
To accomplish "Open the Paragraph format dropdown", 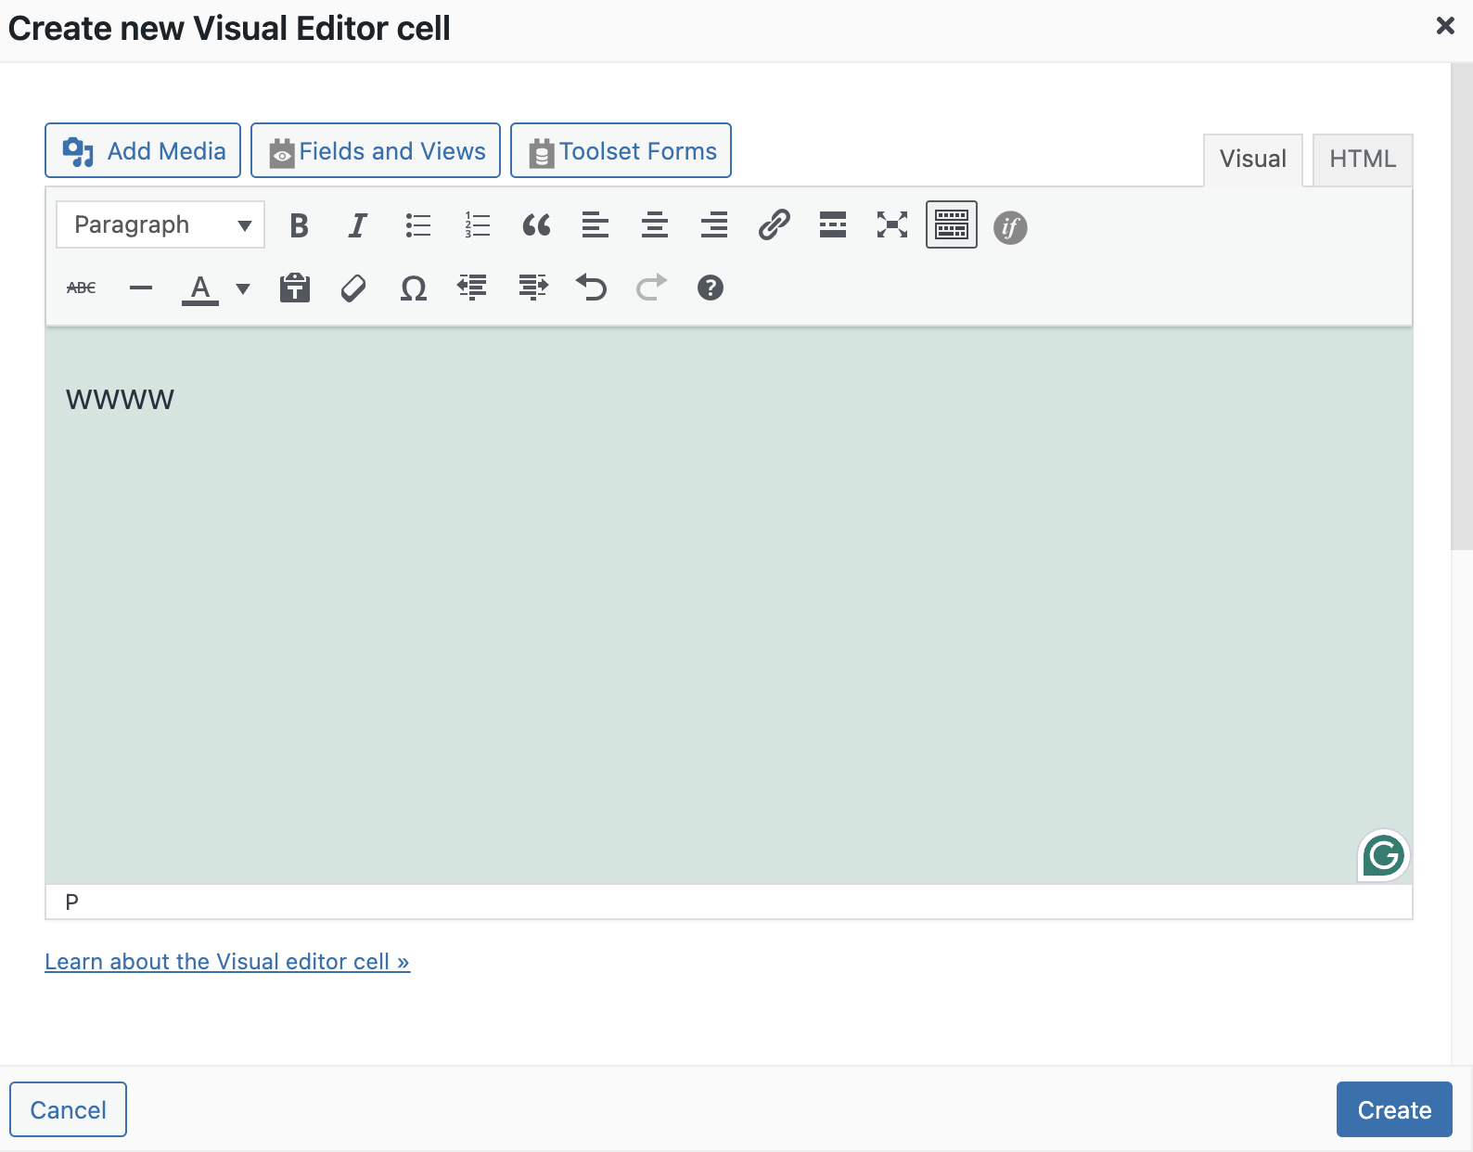I will 160,225.
